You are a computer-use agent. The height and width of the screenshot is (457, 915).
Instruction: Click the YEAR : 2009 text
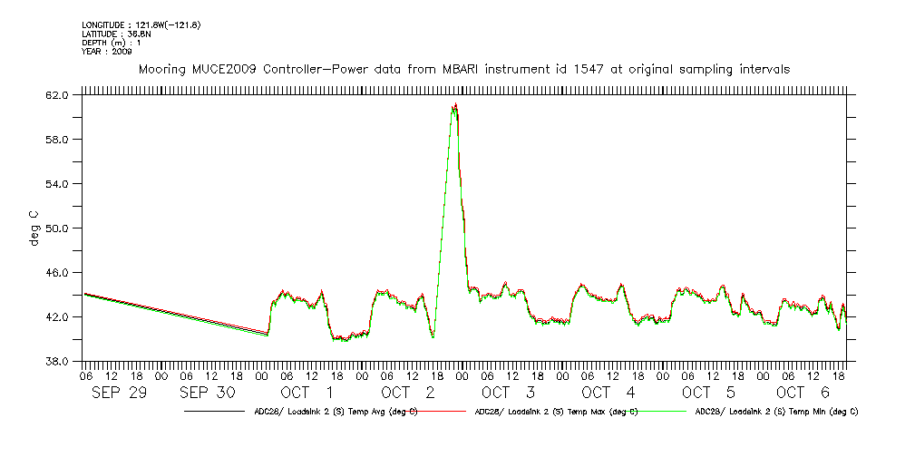click(x=107, y=52)
